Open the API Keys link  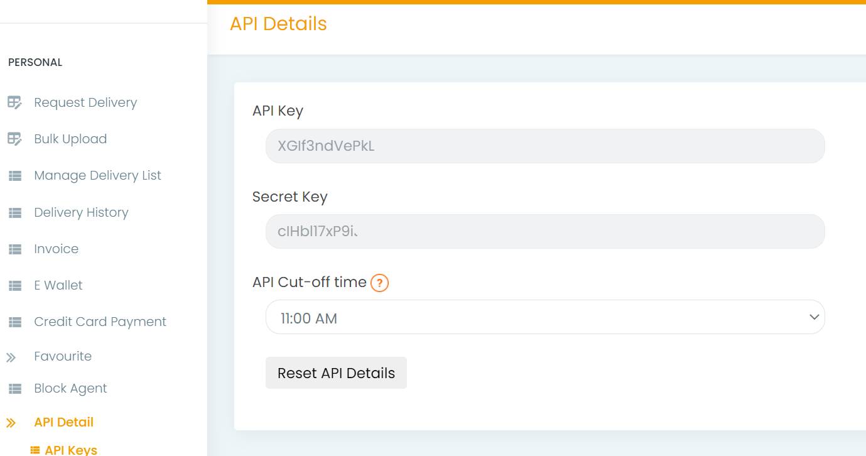pos(72,448)
